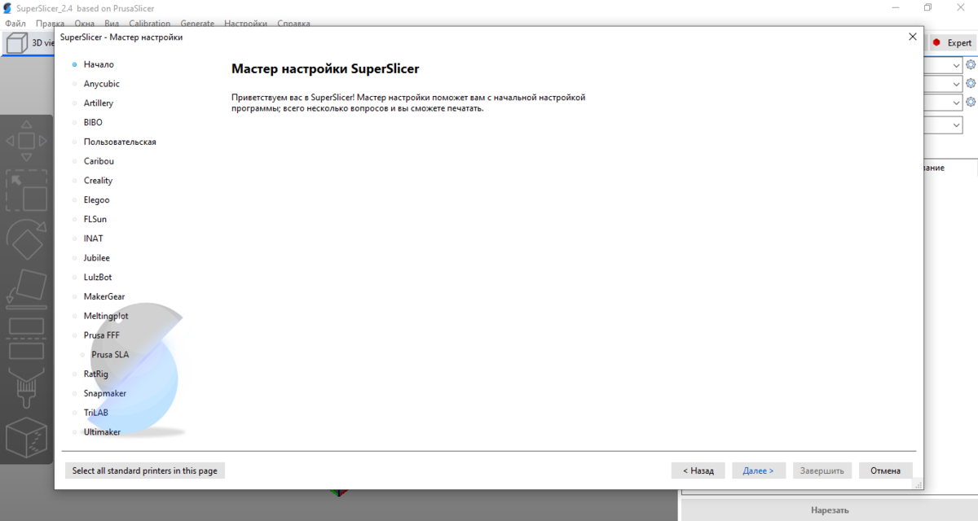Open the BIBO vendor page
Viewport: 978px width, 521px height.
(x=93, y=122)
